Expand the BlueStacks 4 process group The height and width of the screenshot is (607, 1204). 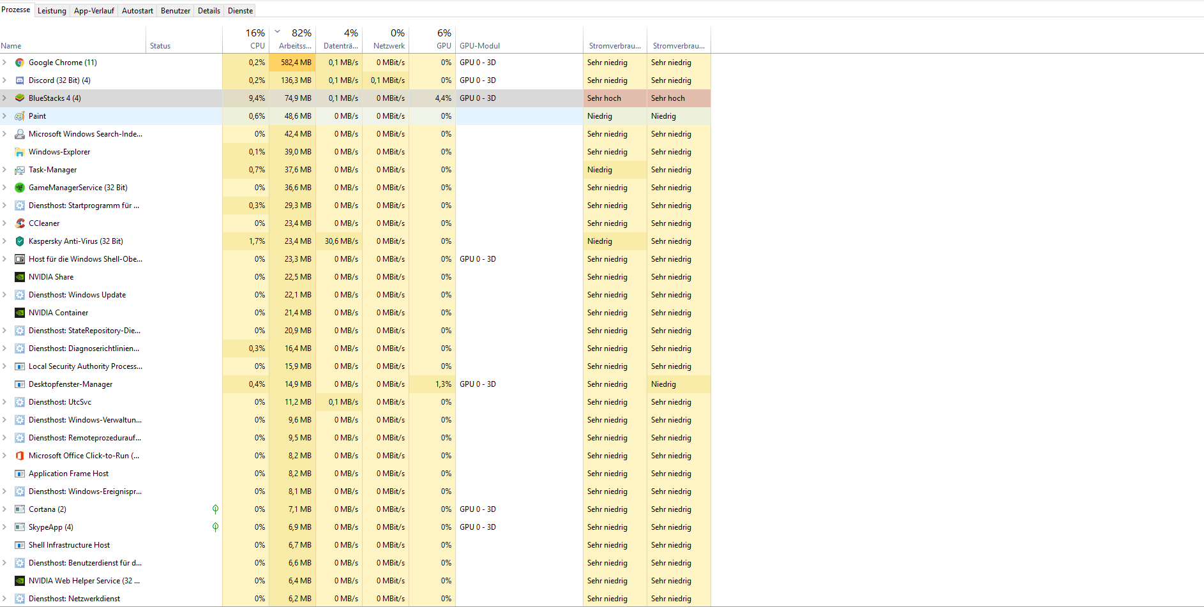point(4,98)
